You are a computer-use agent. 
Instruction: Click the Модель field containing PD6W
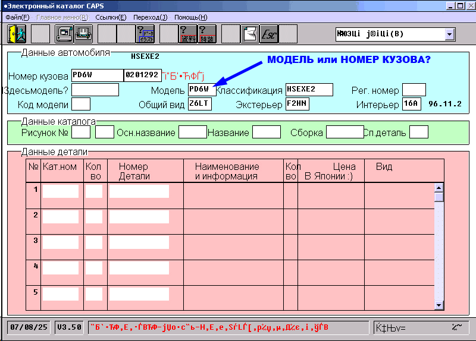click(x=202, y=90)
